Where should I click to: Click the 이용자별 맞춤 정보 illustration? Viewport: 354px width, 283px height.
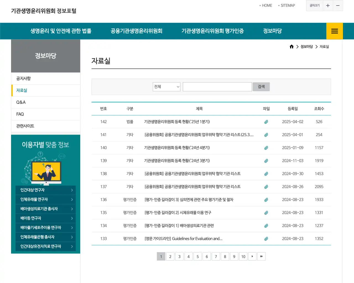44,168
